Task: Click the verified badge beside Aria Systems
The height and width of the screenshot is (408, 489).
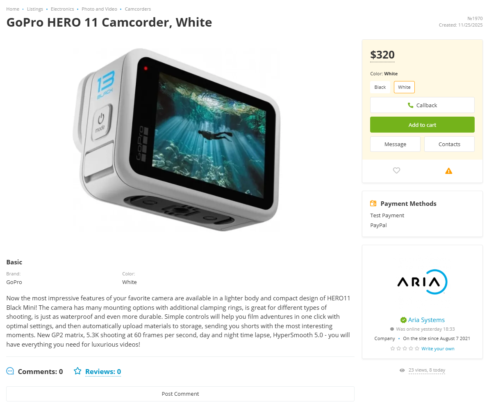Action: pos(403,320)
